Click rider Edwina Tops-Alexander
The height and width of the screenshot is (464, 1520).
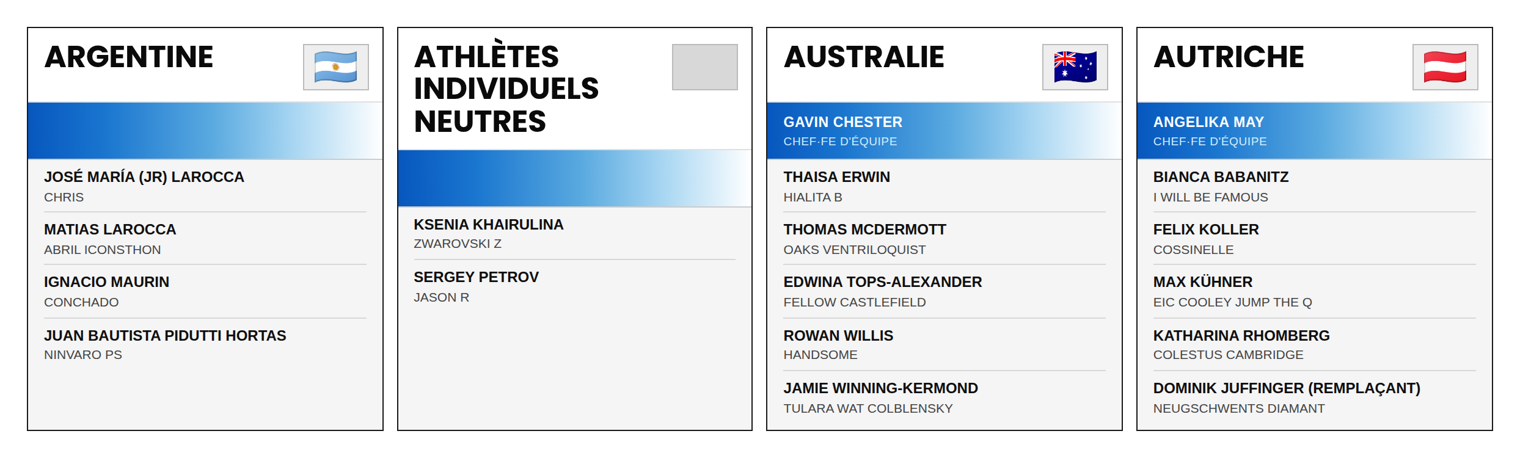pos(945,291)
